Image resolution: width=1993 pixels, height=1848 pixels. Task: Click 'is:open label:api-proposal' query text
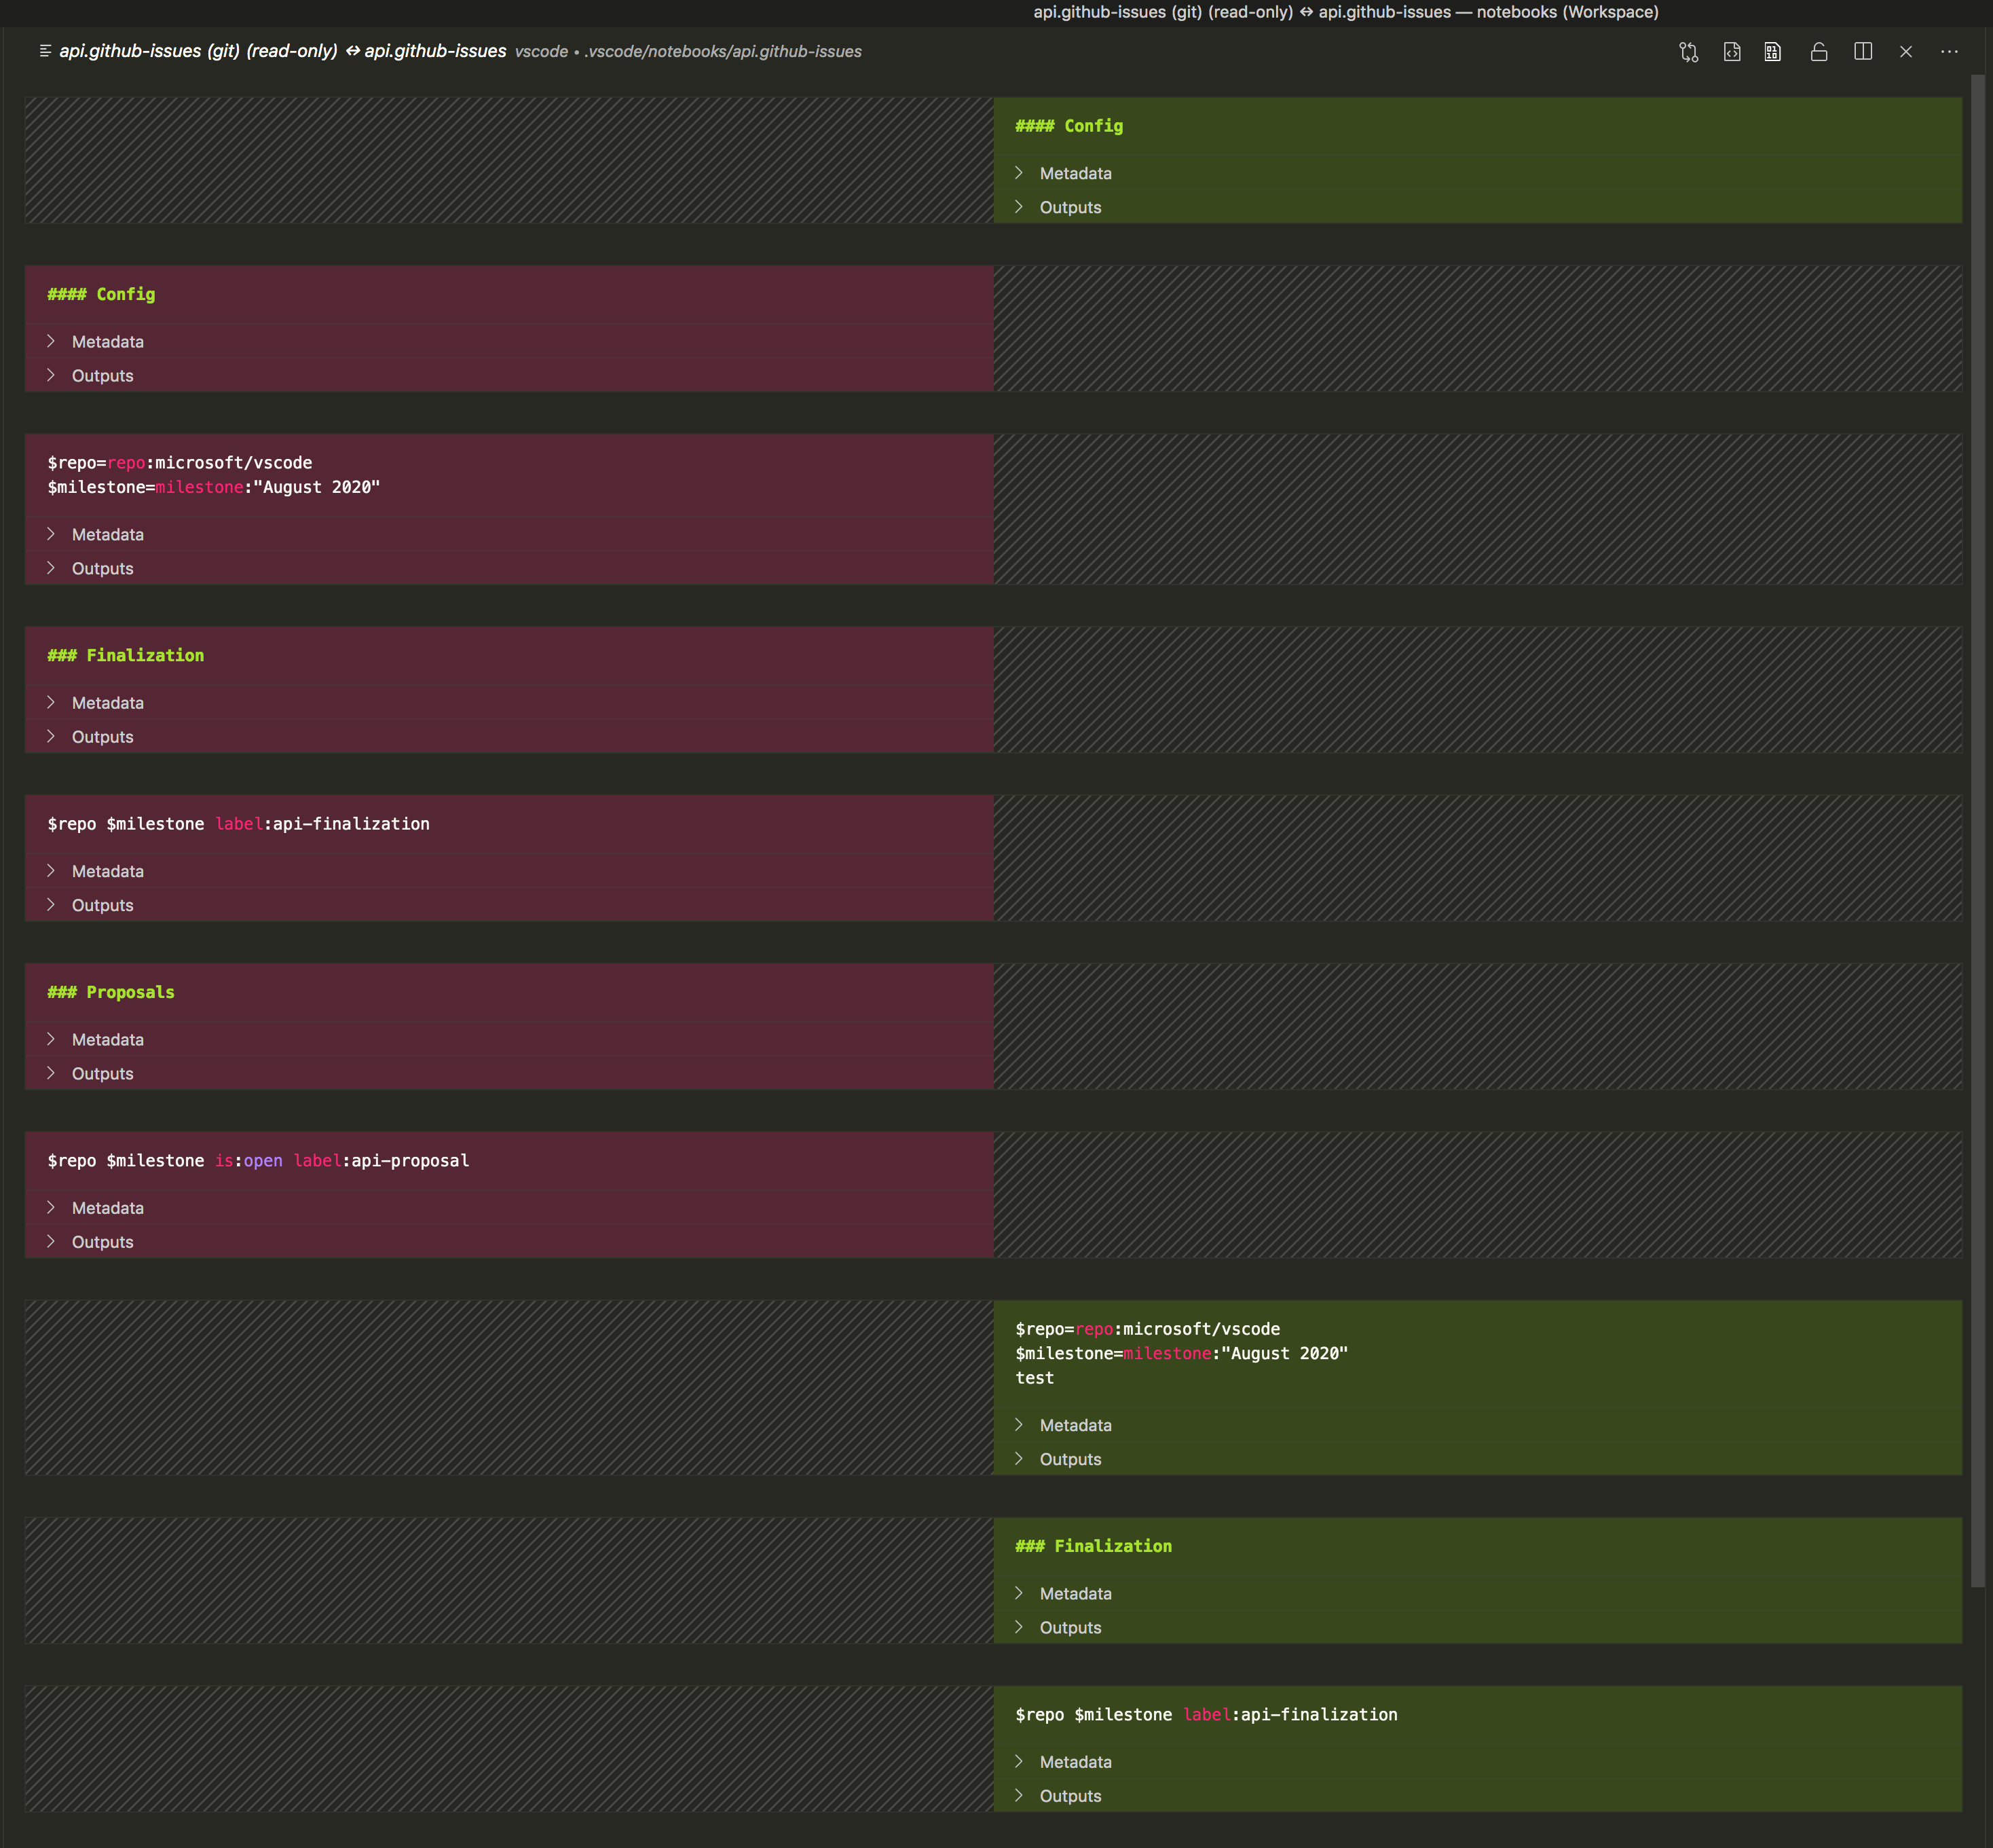[342, 1160]
